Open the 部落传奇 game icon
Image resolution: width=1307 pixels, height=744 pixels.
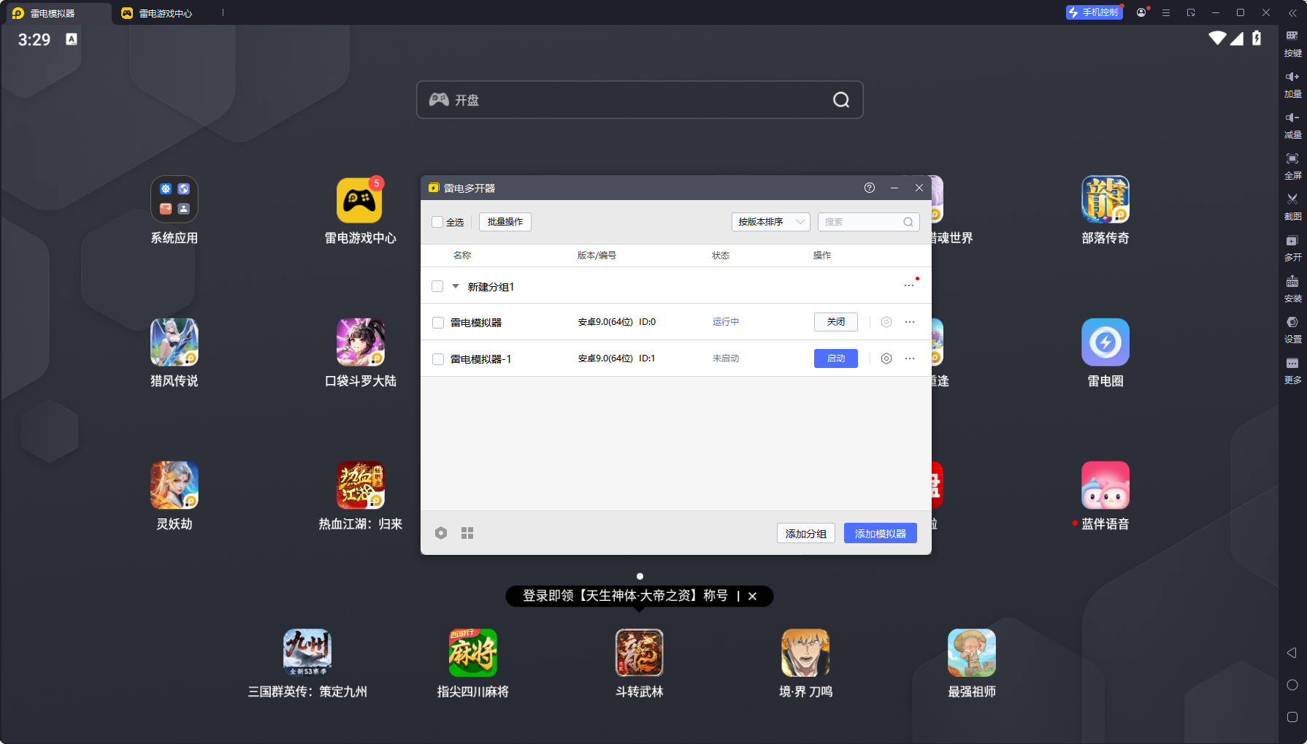point(1105,199)
